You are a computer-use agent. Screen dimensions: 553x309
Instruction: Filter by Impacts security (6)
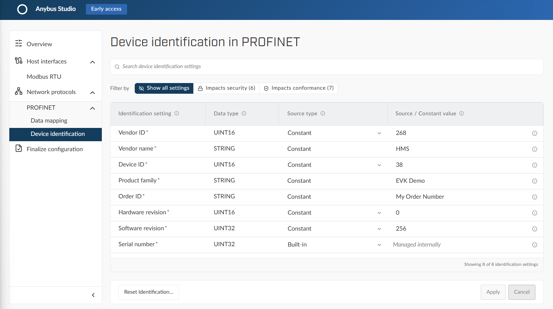click(226, 88)
